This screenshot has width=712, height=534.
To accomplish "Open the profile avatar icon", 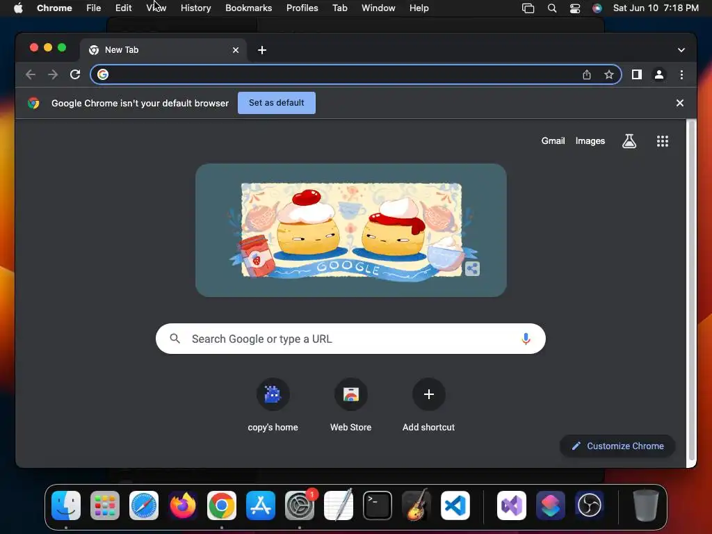I will click(x=659, y=74).
